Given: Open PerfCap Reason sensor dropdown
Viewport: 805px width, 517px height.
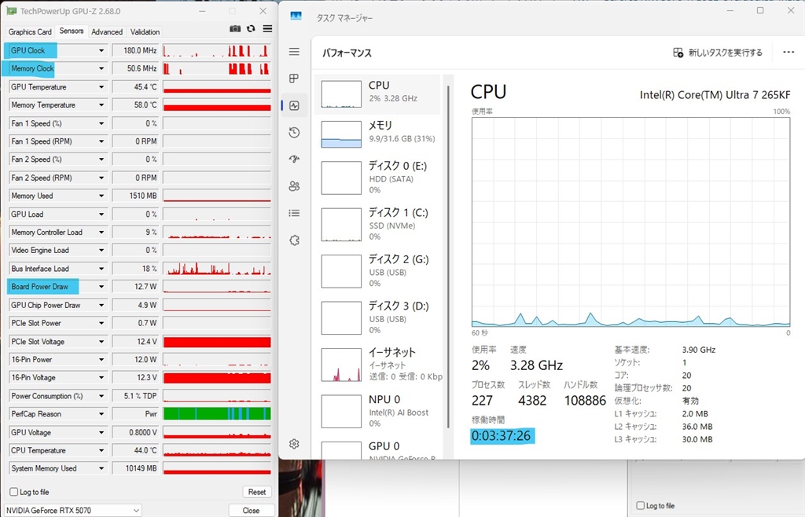Looking at the screenshot, I should coord(101,414).
